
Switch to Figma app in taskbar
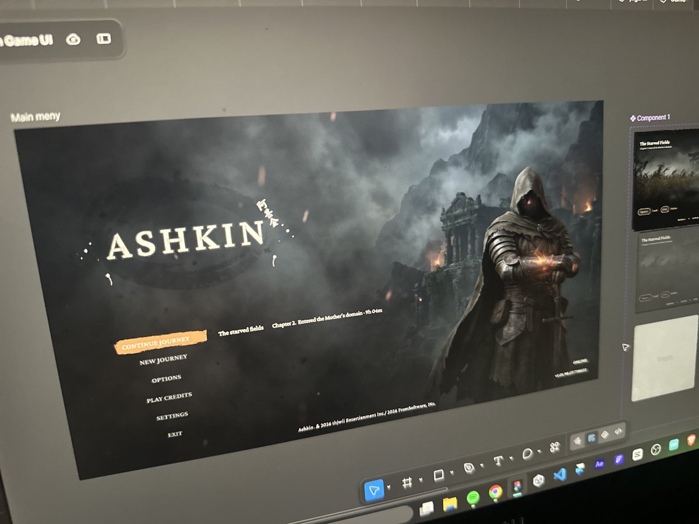click(x=517, y=486)
